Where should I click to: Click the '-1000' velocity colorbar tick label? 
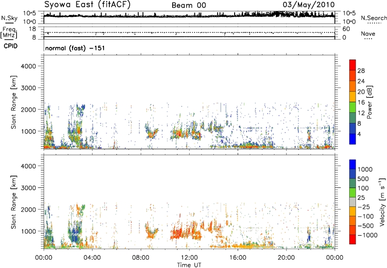point(368,235)
